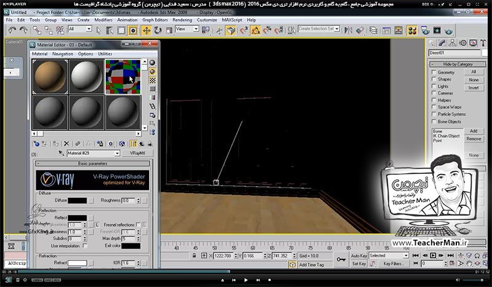Click the Undo arrow in main toolbar
The width and height of the screenshot is (492, 287).
pyautogui.click(x=12, y=30)
